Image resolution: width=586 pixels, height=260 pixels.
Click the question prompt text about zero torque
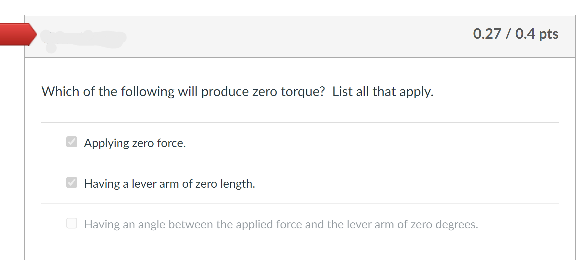[237, 91]
